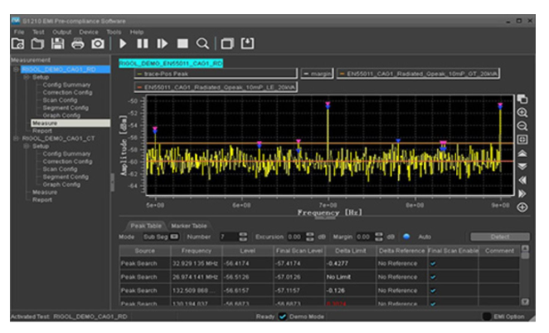Toggle Final Scan Enable for 26.974141 MHz row

pyautogui.click(x=433, y=277)
